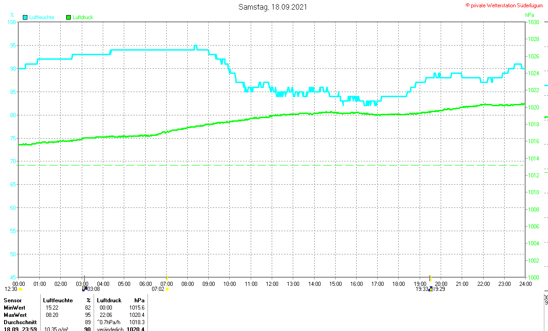Click the green Luftdruck legend square
This screenshot has height=331, width=548.
click(68, 17)
